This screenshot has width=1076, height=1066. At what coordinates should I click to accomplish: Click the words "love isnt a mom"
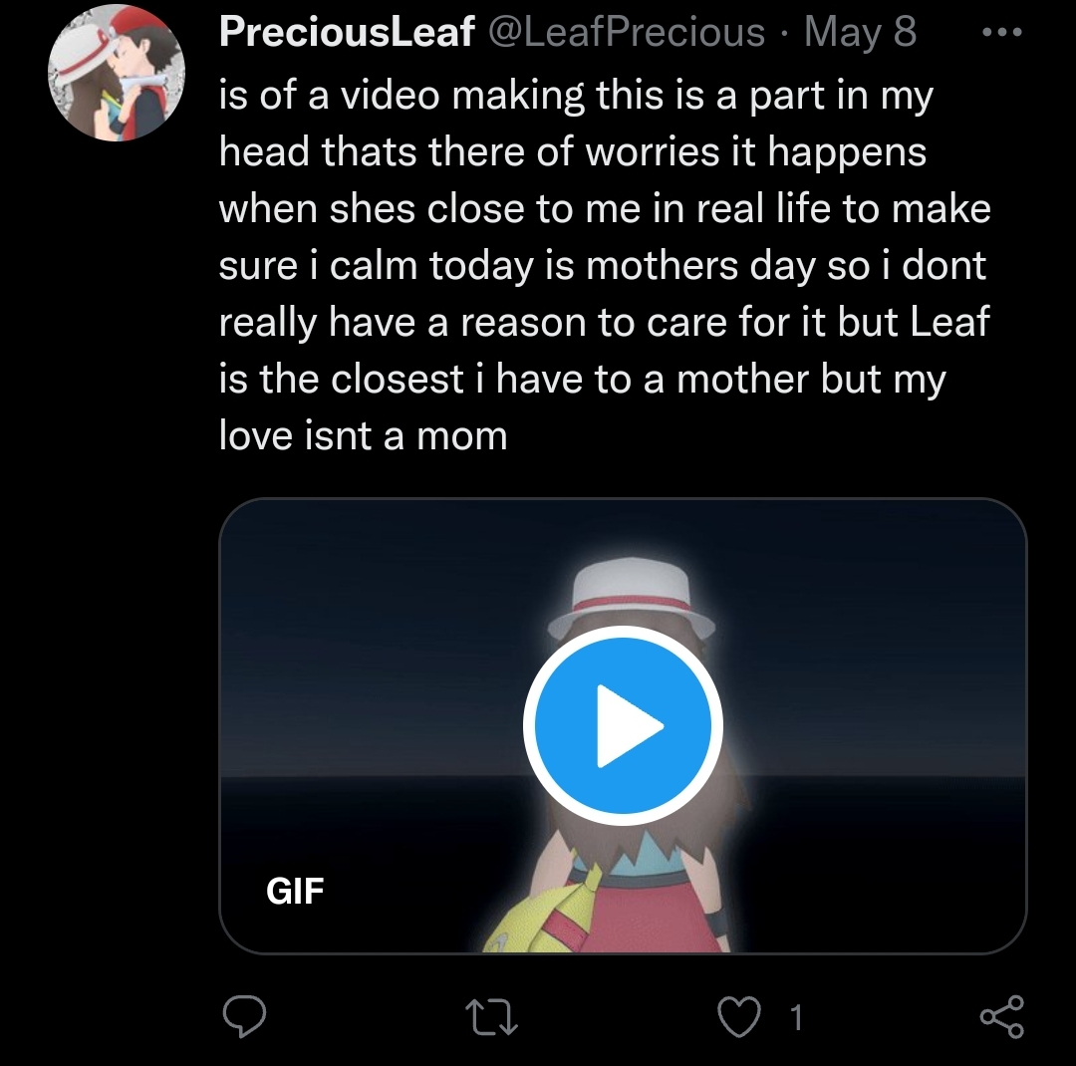363,435
